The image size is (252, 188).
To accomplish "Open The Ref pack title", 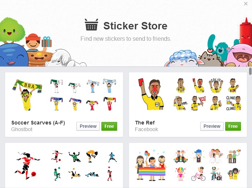I will [x=145, y=123].
